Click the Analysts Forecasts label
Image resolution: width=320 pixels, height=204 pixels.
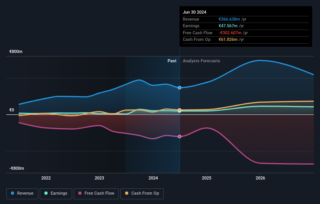pos(201,61)
